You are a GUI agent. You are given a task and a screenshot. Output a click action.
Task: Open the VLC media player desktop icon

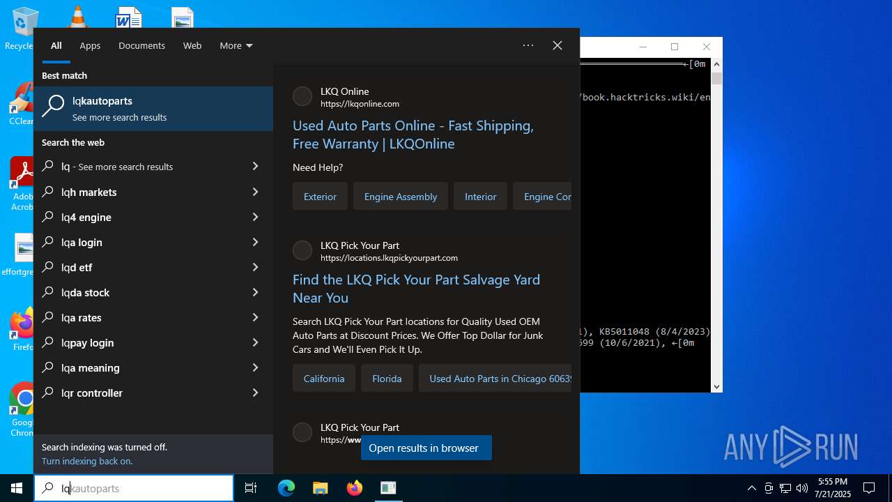(x=77, y=17)
